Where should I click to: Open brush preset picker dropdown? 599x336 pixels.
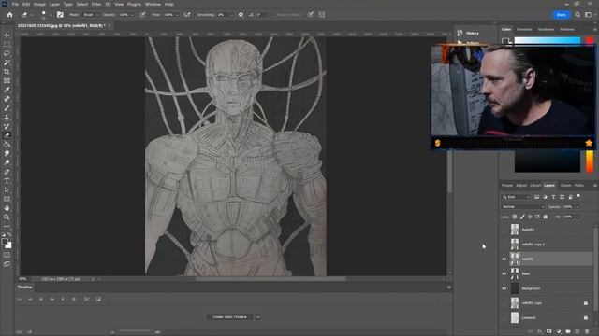[51, 15]
